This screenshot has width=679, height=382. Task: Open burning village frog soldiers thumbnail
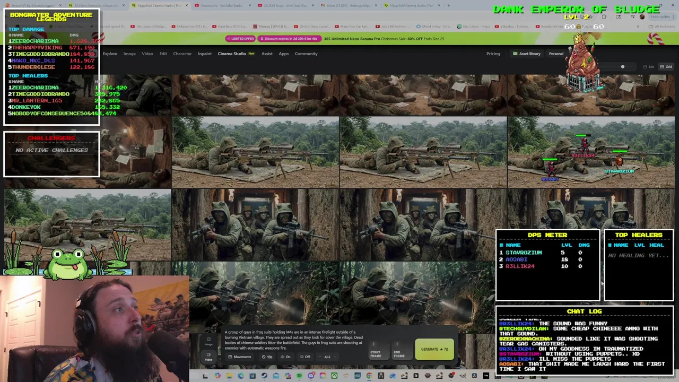tap(255, 224)
